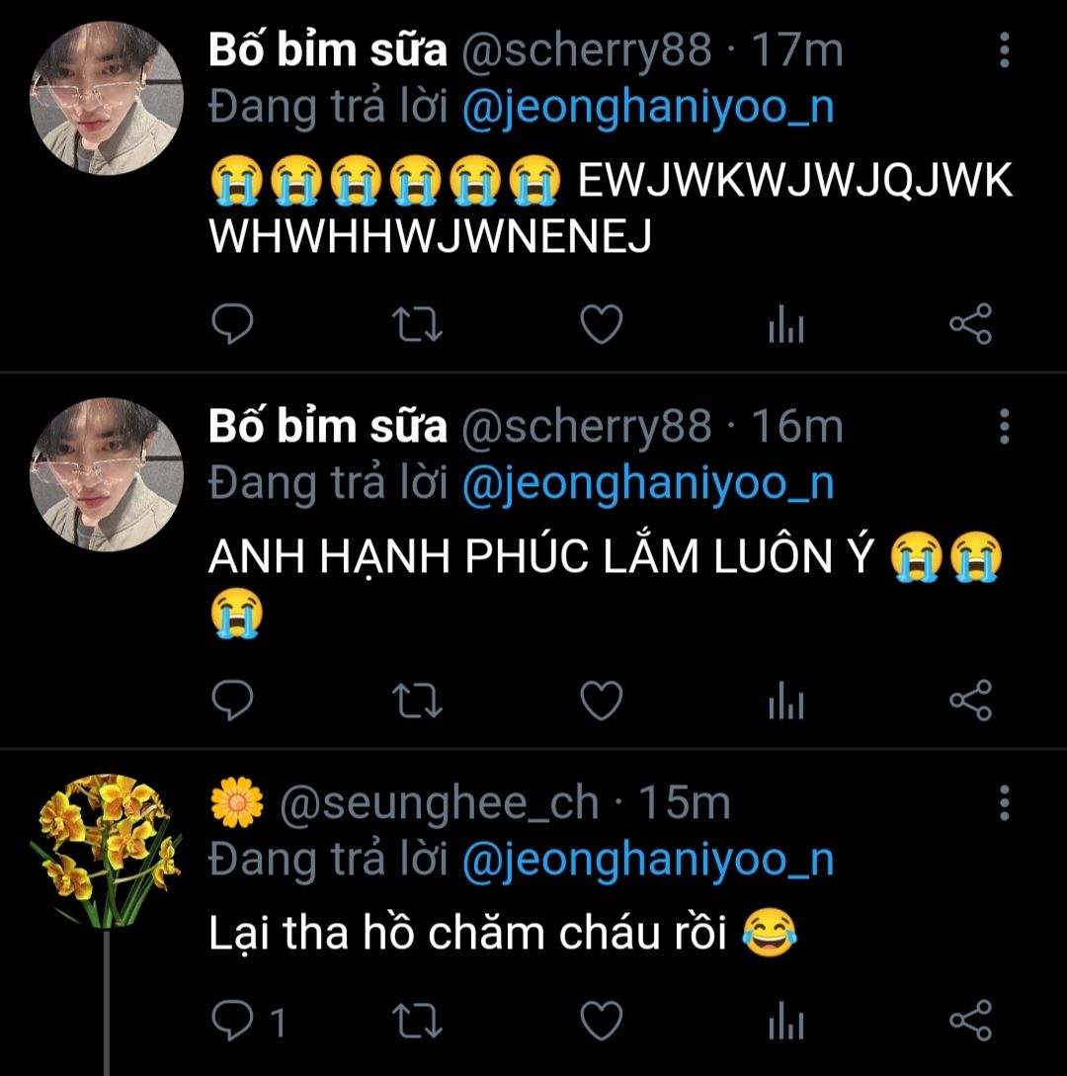View analytics for the EWJWKWJWJQJWK tweet

tap(786, 326)
